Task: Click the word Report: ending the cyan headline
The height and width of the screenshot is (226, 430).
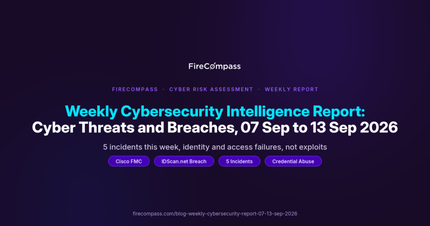Action: point(339,112)
